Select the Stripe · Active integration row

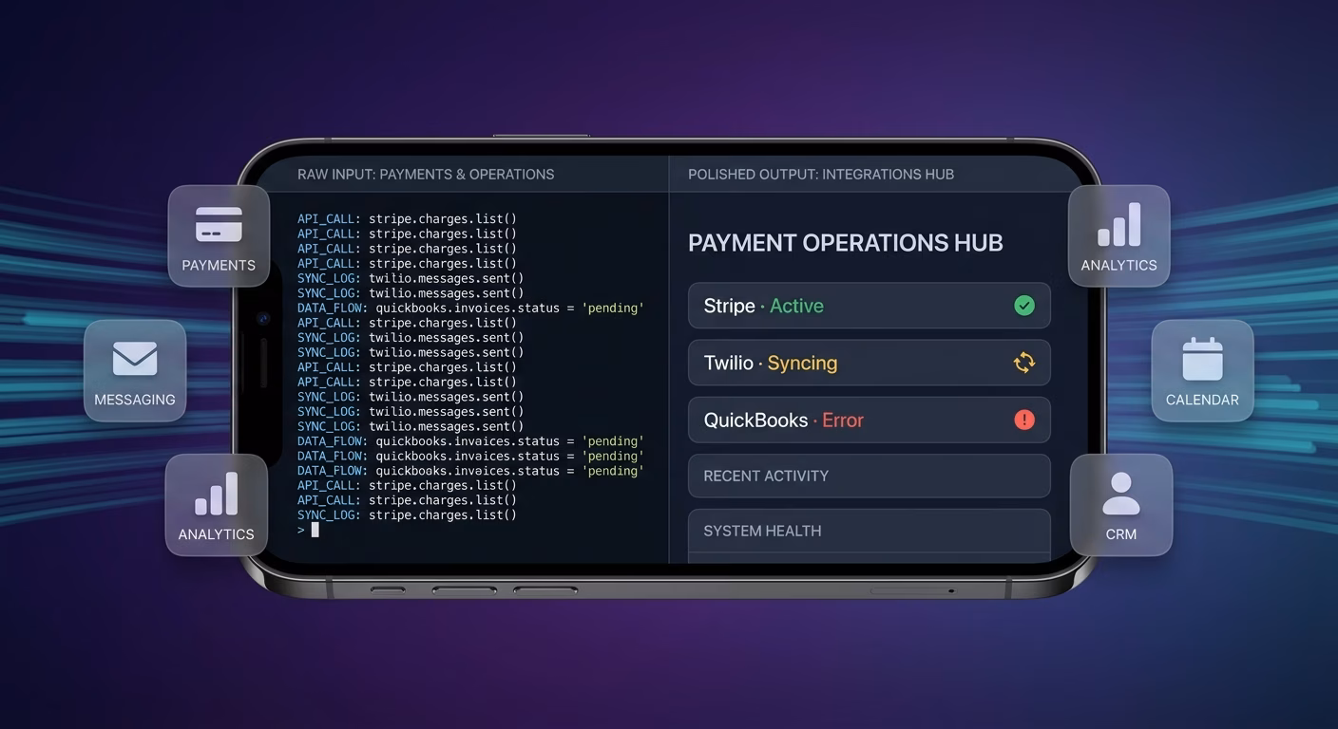click(870, 306)
